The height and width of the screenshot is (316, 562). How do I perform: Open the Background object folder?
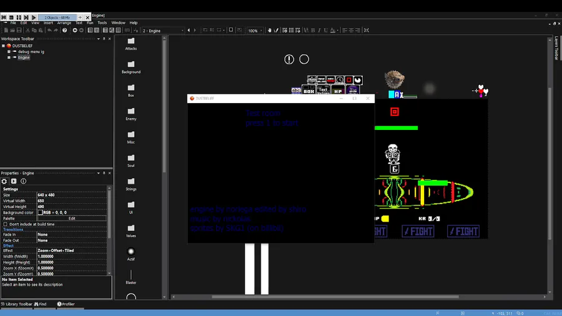pos(131,67)
